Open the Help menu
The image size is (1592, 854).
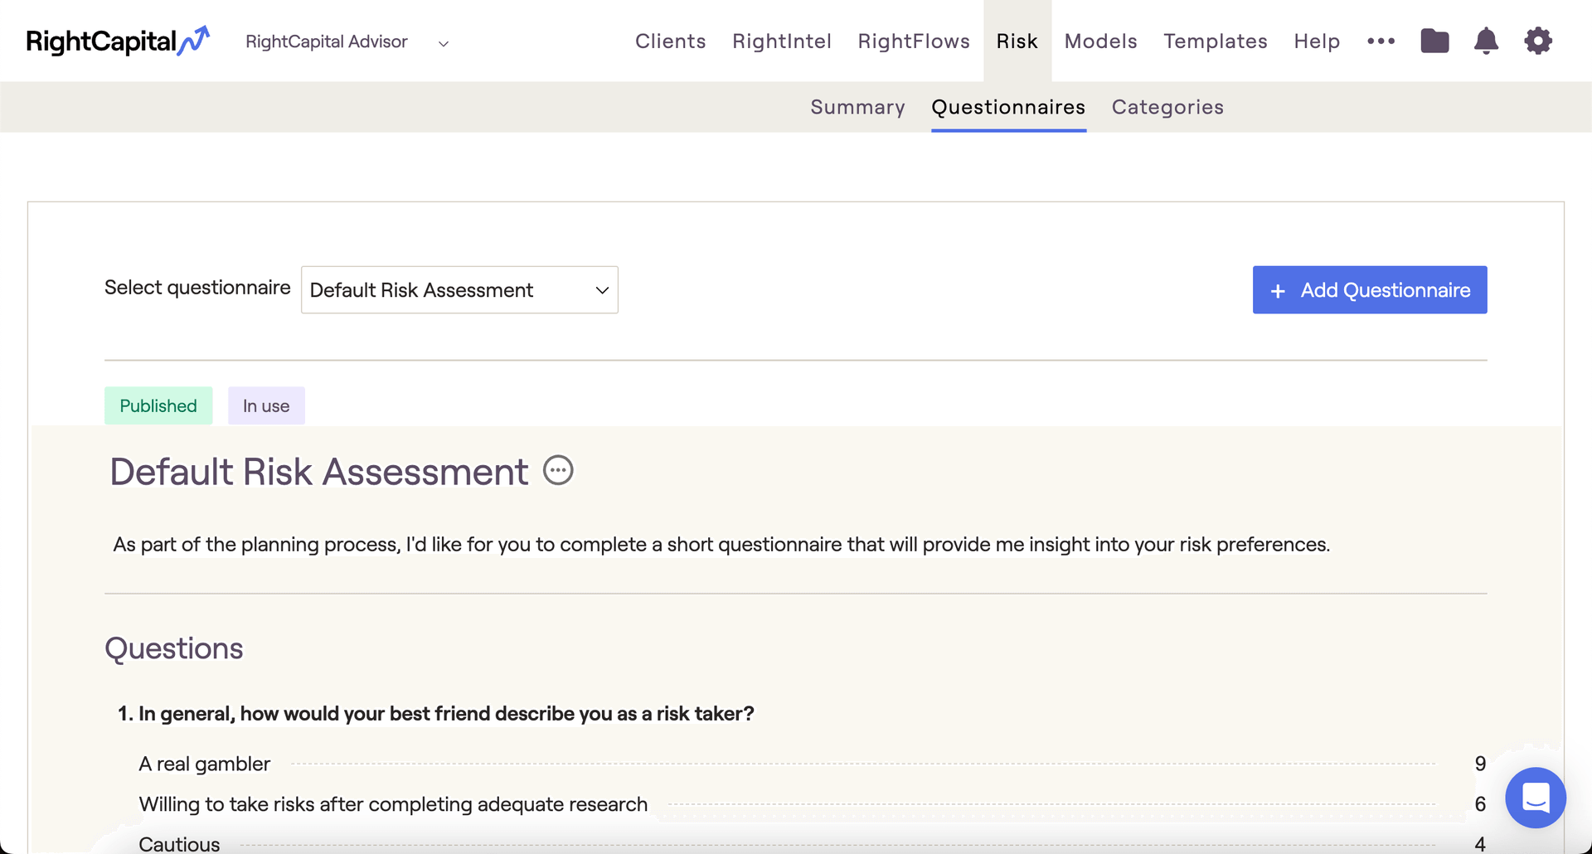coord(1317,41)
